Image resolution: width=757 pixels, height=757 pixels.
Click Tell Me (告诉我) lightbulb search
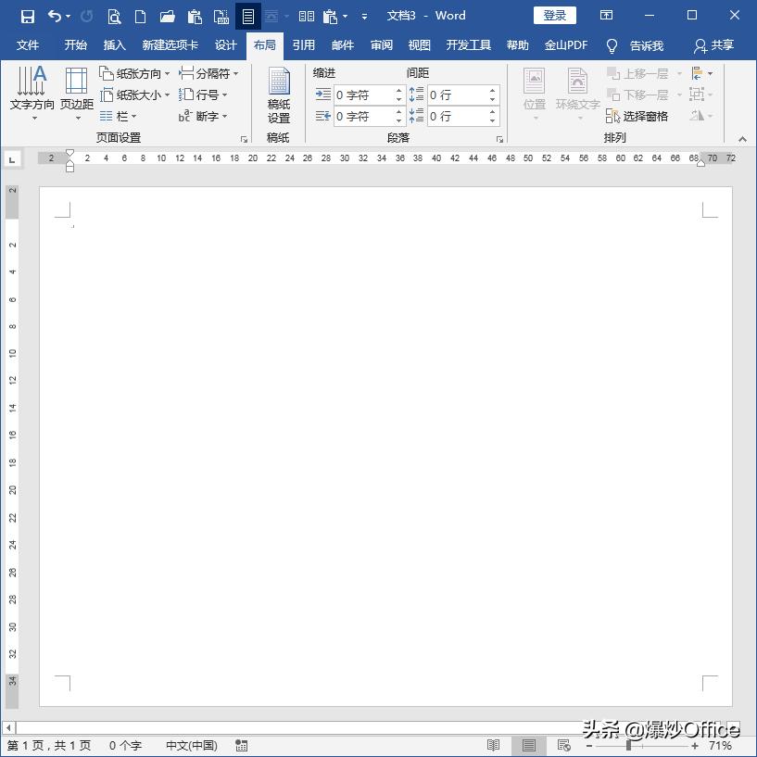tap(635, 45)
